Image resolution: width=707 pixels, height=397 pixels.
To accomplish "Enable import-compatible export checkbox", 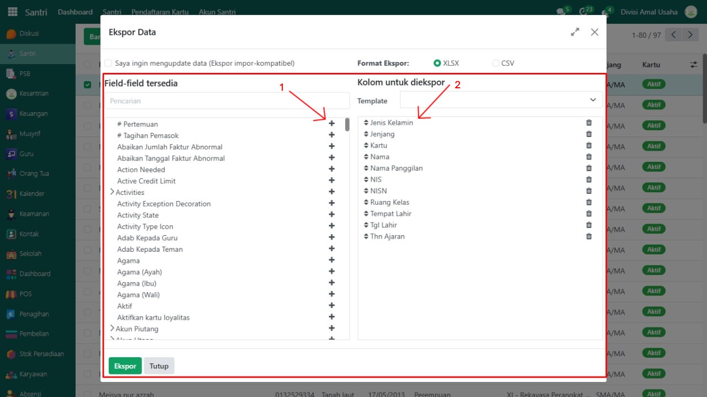I will [108, 63].
